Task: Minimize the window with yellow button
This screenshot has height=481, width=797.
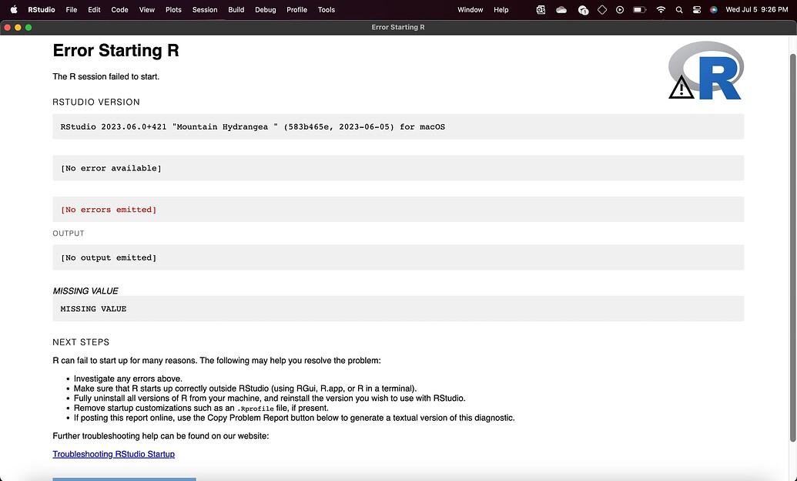Action: (x=18, y=28)
